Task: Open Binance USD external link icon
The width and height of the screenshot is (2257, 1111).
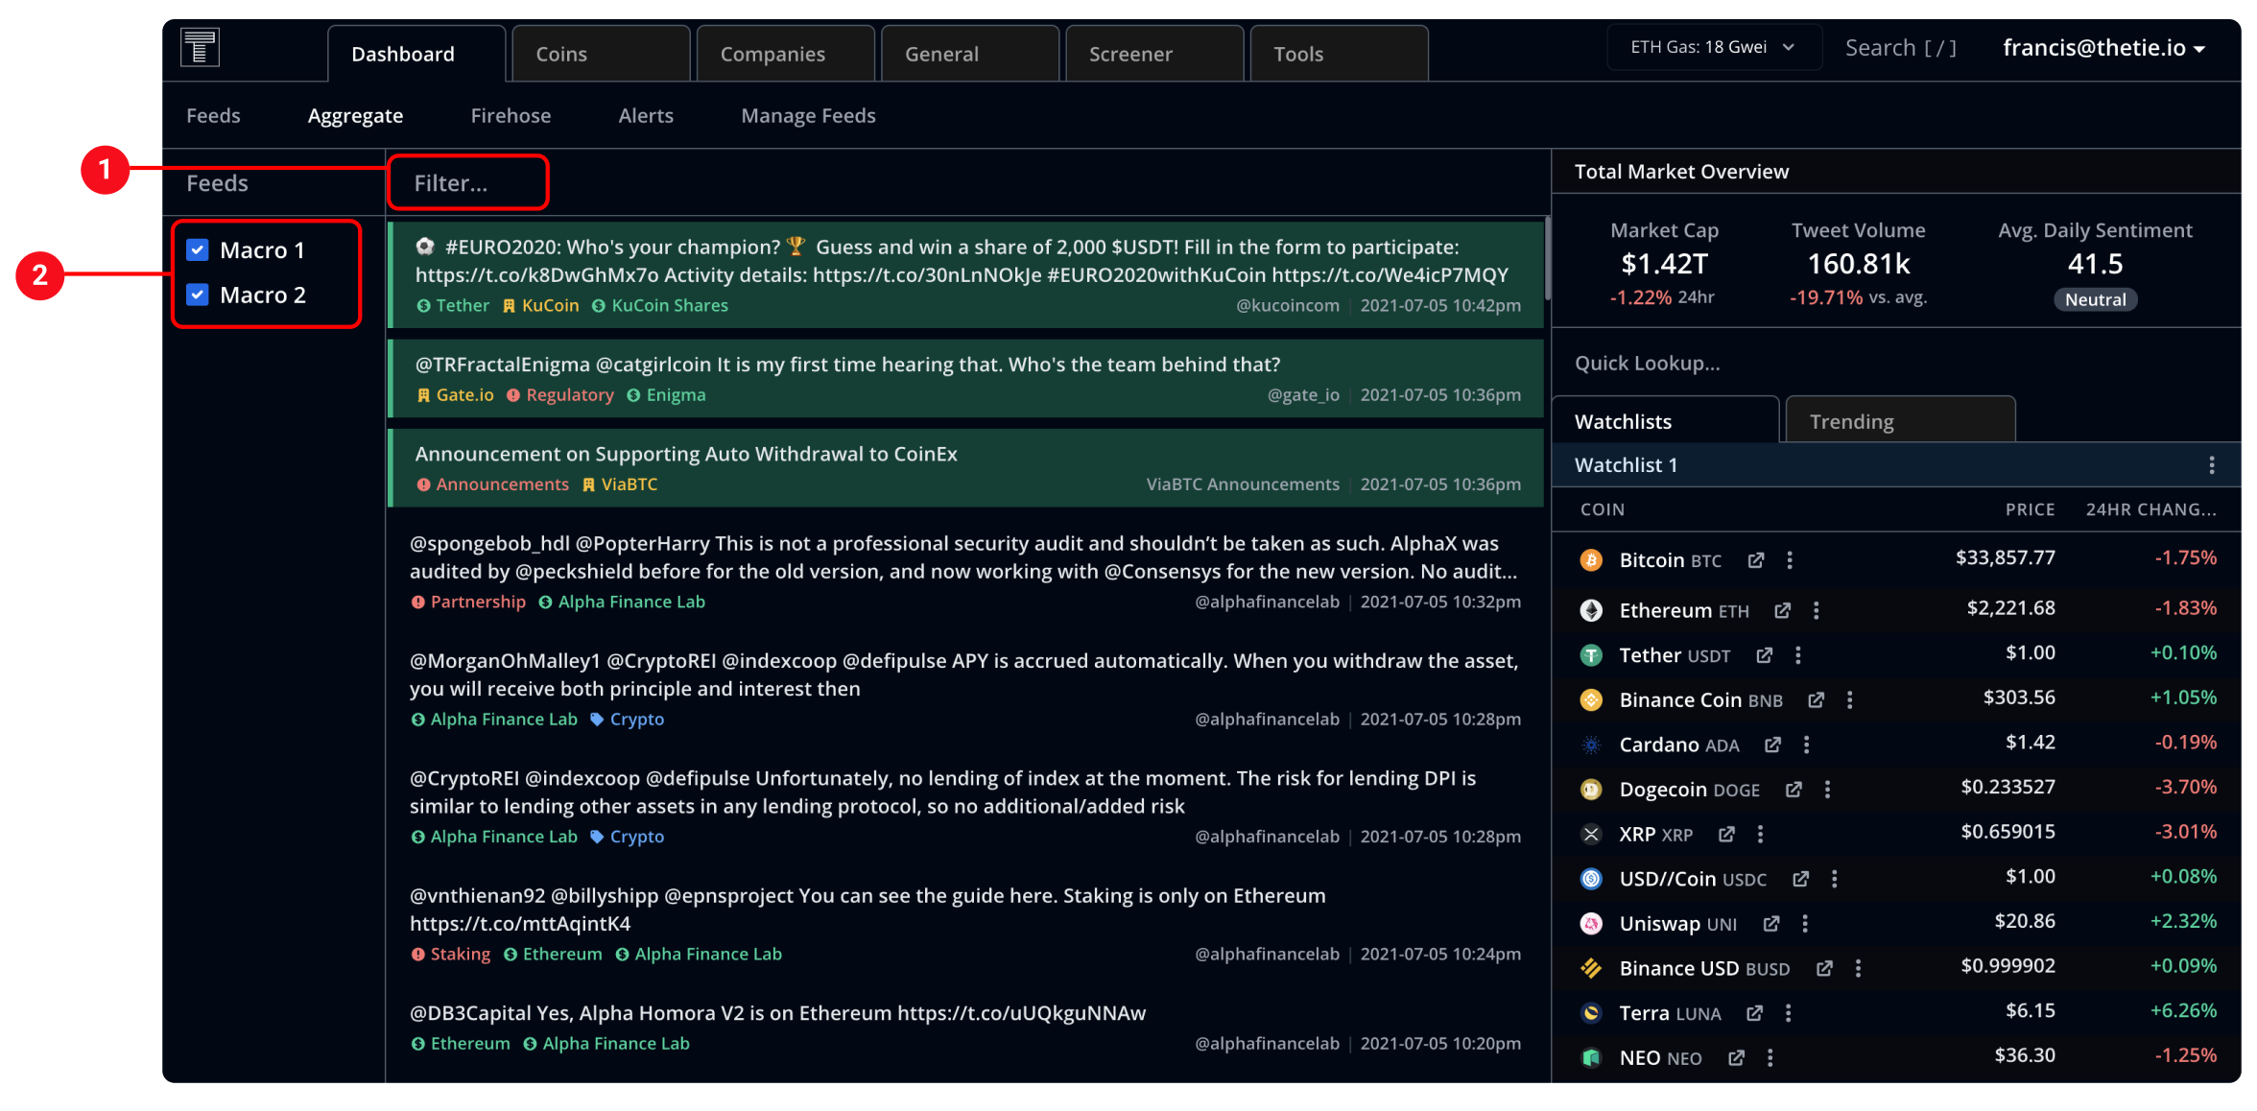Action: (x=1824, y=969)
